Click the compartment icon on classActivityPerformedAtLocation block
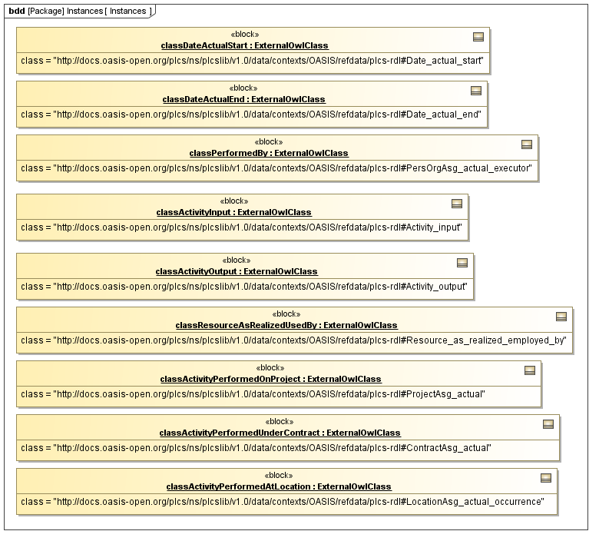This screenshot has width=599, height=541. tap(546, 478)
